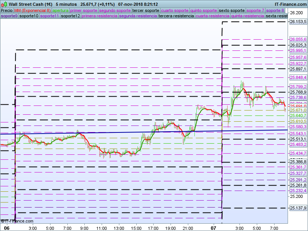
Task: Click the quinta resistencia legend label
Action: pyautogui.click(x=248, y=16)
